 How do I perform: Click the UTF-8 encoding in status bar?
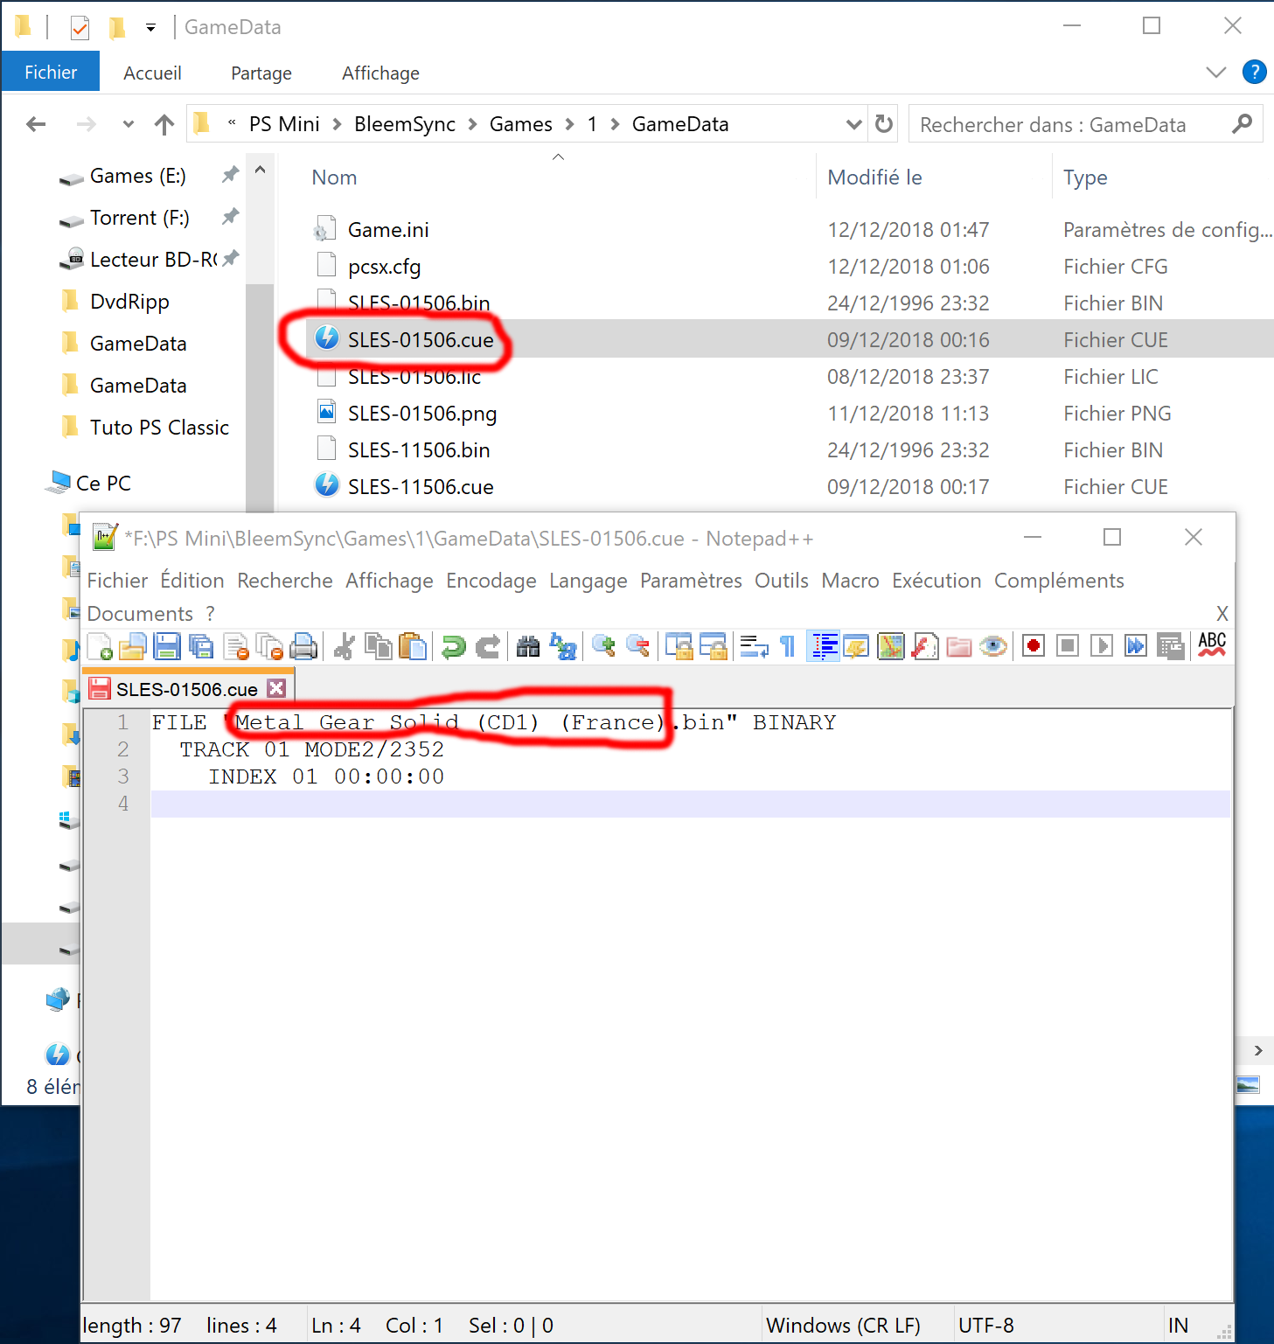pos(985,1326)
